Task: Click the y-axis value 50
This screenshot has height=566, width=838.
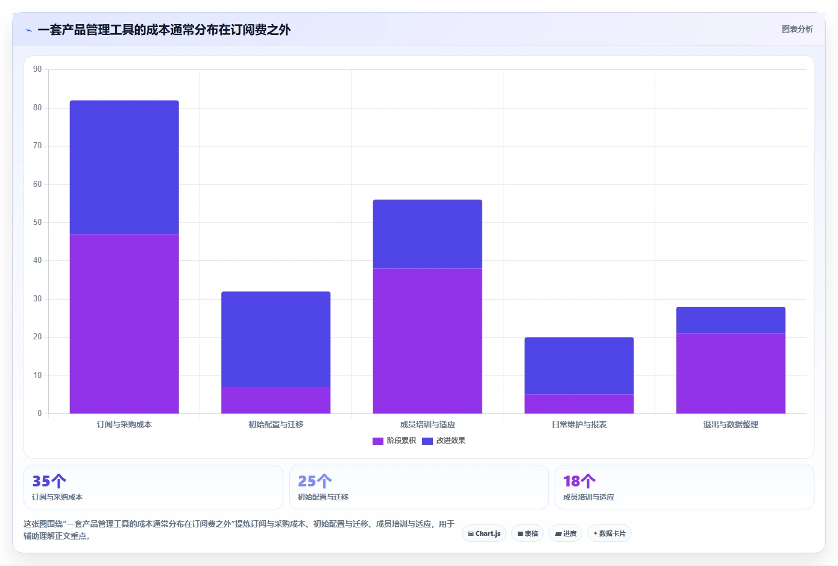Action: point(37,222)
